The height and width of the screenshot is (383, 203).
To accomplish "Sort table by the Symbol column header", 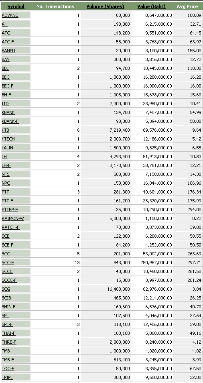I will pyautogui.click(x=16, y=6).
